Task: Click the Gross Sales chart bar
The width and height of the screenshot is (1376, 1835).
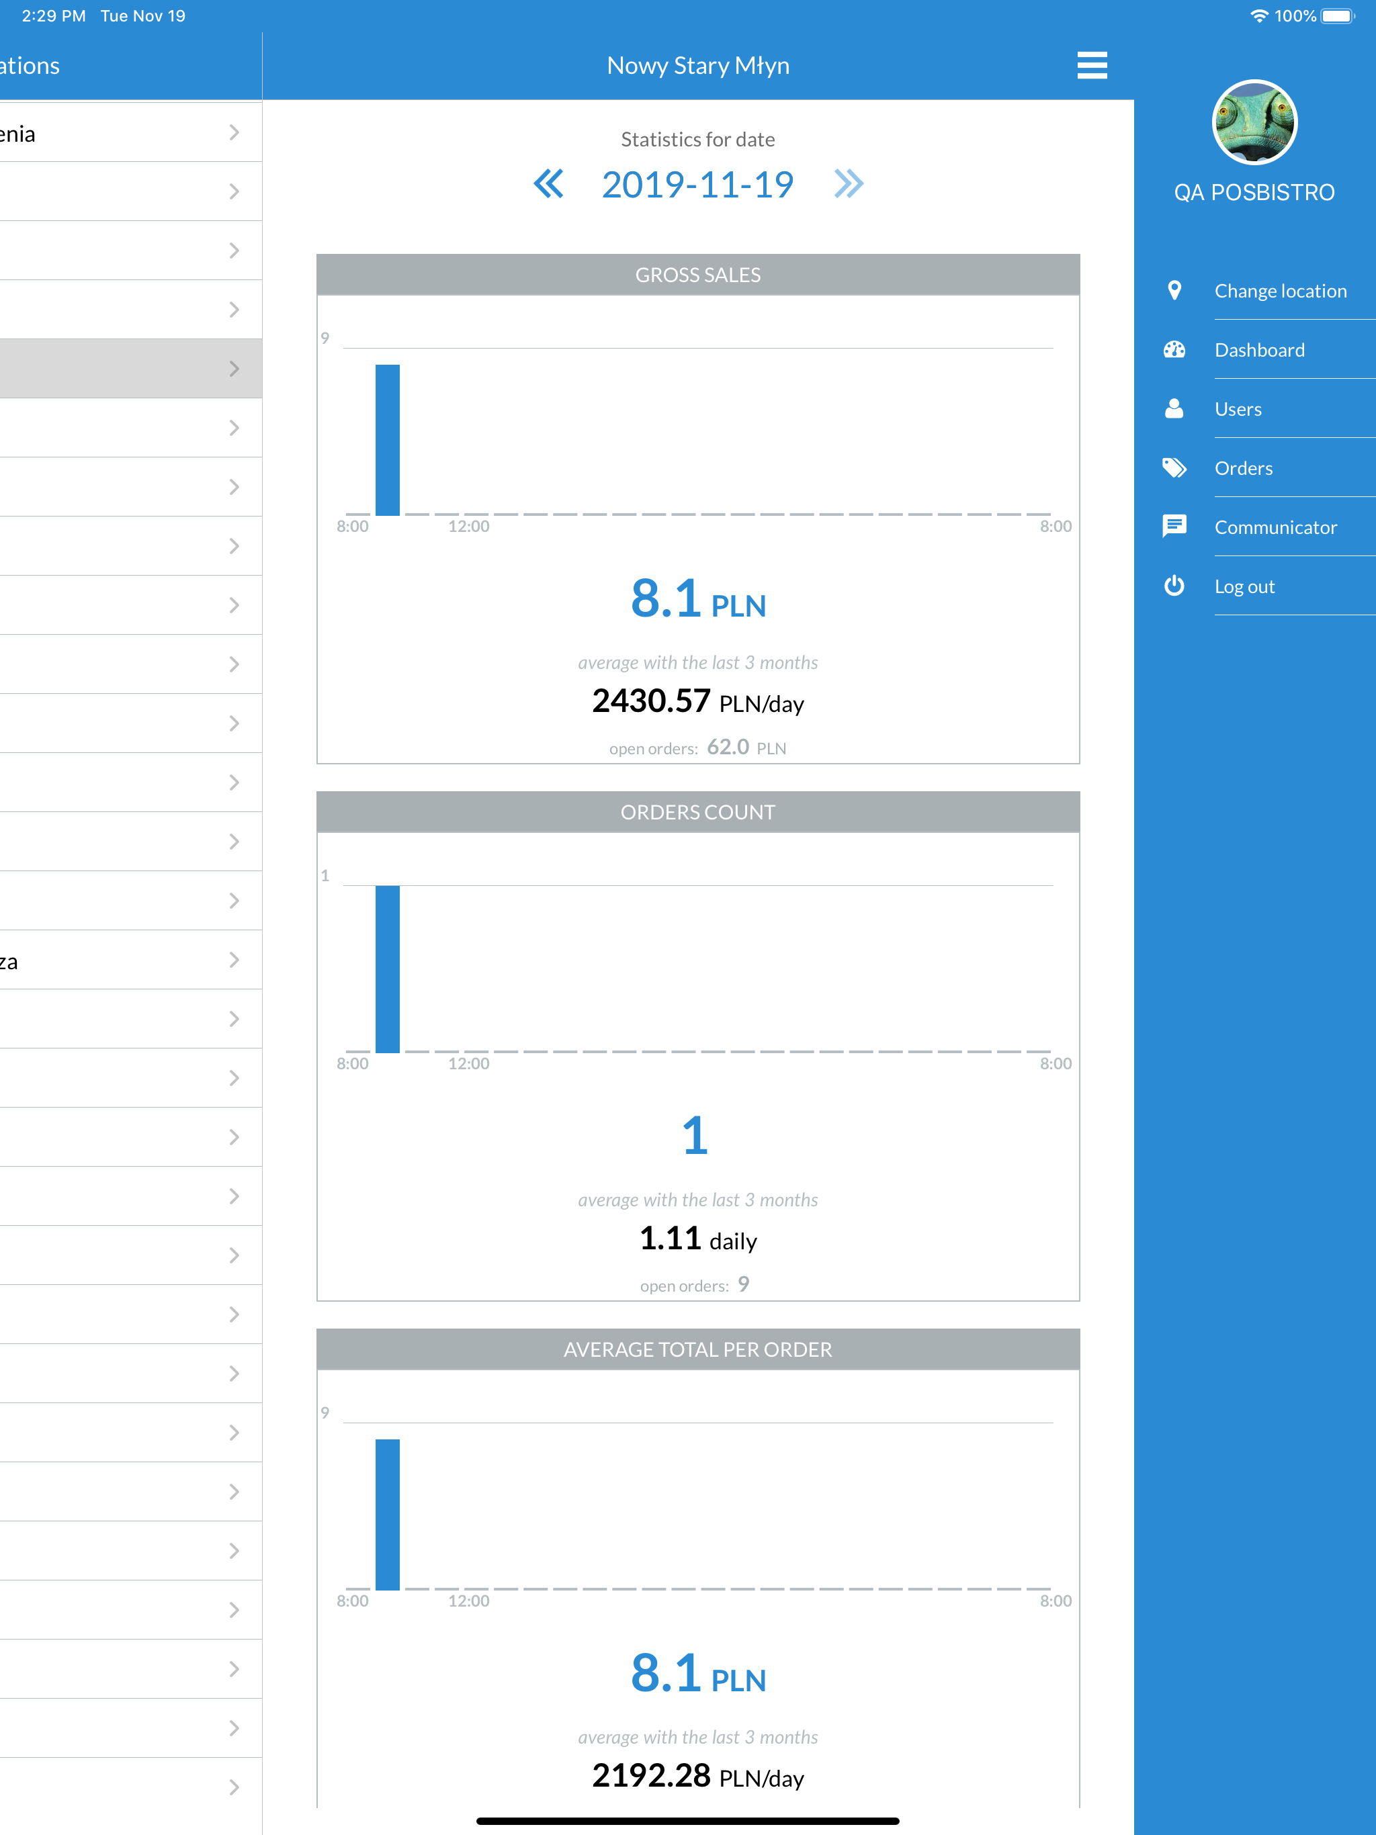Action: 387,440
